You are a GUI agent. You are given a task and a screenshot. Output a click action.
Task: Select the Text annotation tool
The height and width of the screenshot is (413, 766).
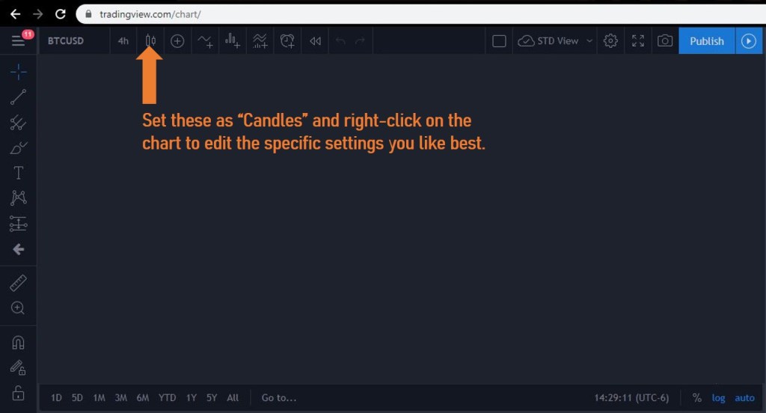pos(19,173)
